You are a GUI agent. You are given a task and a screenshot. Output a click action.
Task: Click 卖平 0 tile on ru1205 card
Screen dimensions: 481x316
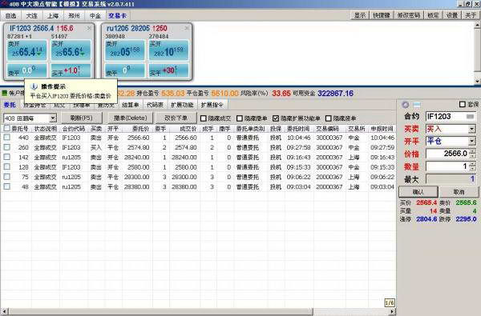[x=125, y=70]
